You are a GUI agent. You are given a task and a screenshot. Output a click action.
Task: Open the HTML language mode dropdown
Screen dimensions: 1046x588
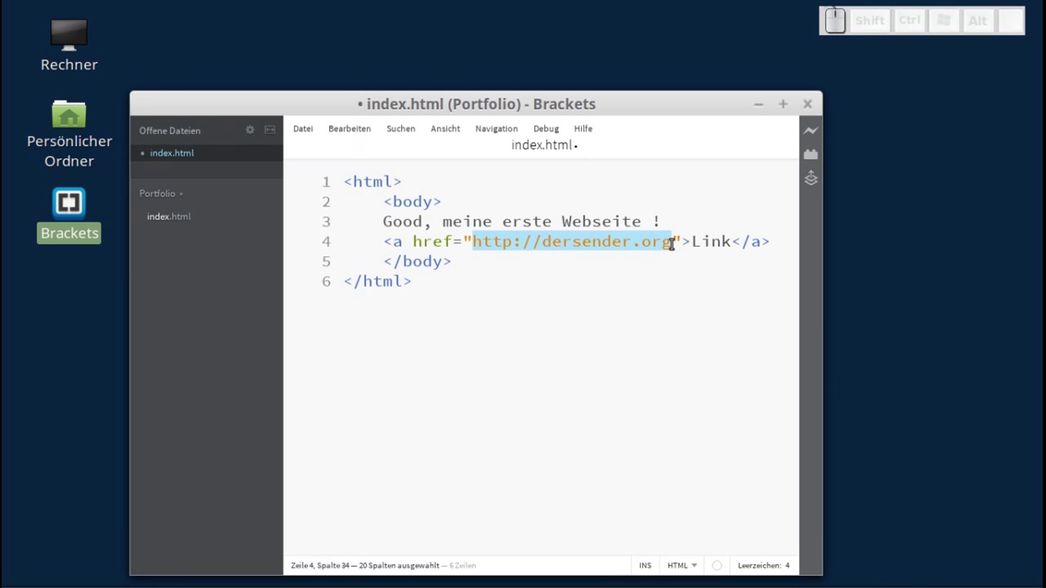click(x=682, y=565)
